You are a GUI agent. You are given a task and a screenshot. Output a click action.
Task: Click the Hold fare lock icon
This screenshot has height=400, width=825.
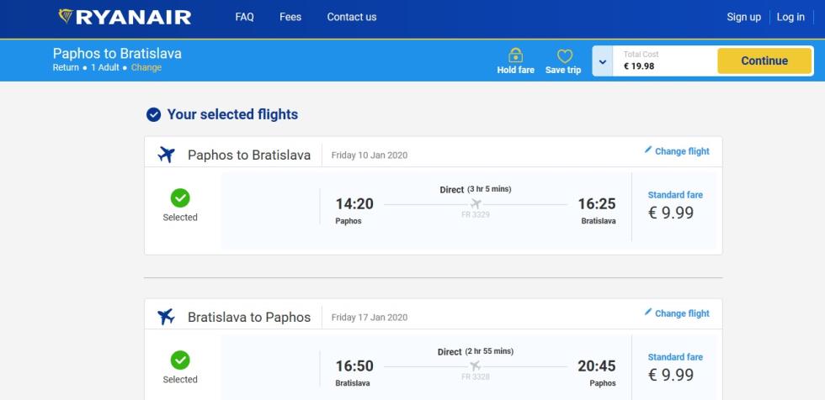[515, 55]
